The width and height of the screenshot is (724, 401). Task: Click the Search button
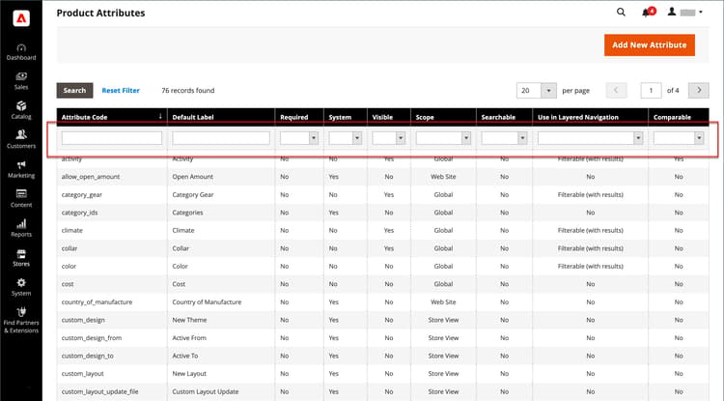click(x=74, y=90)
